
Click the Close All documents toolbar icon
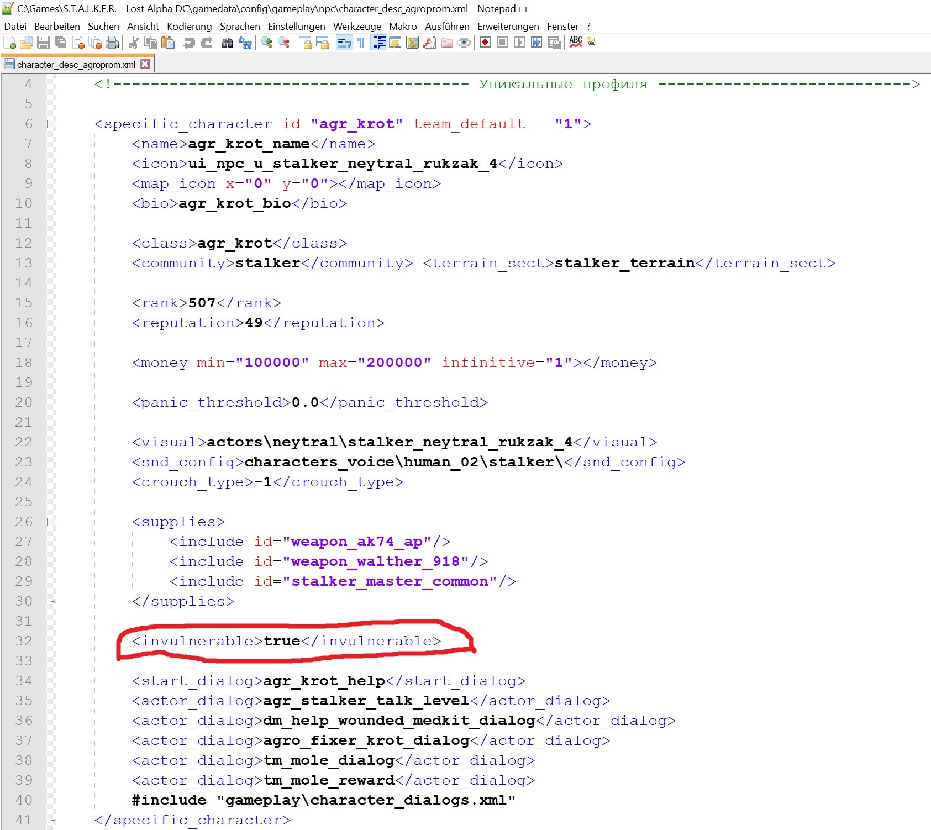[95, 43]
